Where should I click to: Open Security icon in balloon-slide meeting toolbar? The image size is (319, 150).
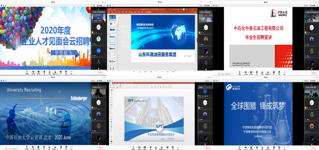44,72
